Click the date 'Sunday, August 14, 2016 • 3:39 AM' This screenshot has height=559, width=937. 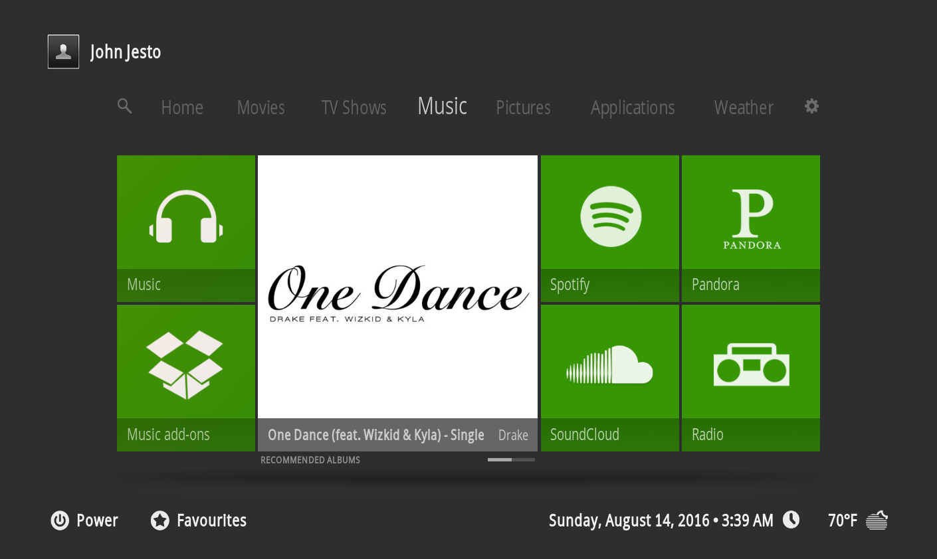pos(661,520)
